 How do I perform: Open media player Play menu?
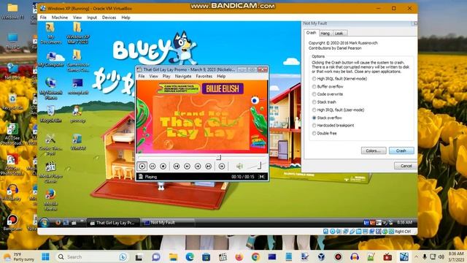coord(166,76)
